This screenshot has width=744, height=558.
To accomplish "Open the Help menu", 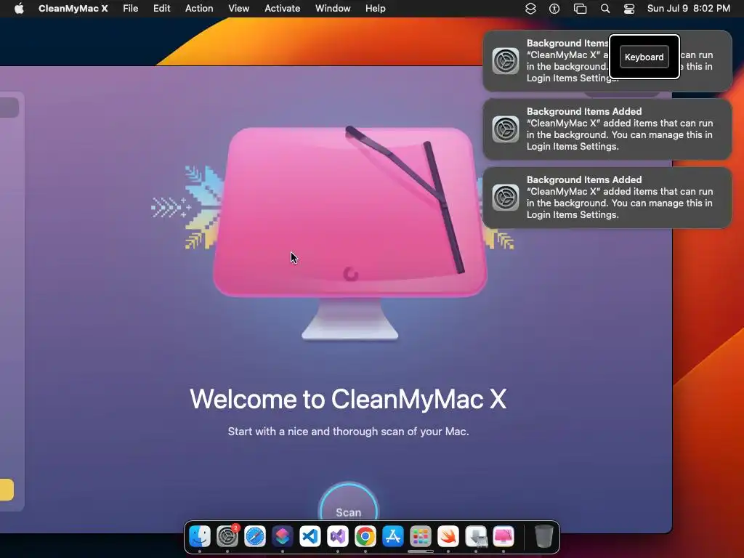I will coord(376,9).
